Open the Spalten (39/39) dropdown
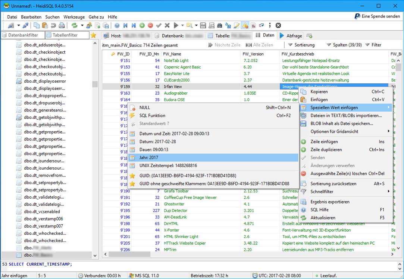The height and width of the screenshot is (279, 404). [x=344, y=45]
